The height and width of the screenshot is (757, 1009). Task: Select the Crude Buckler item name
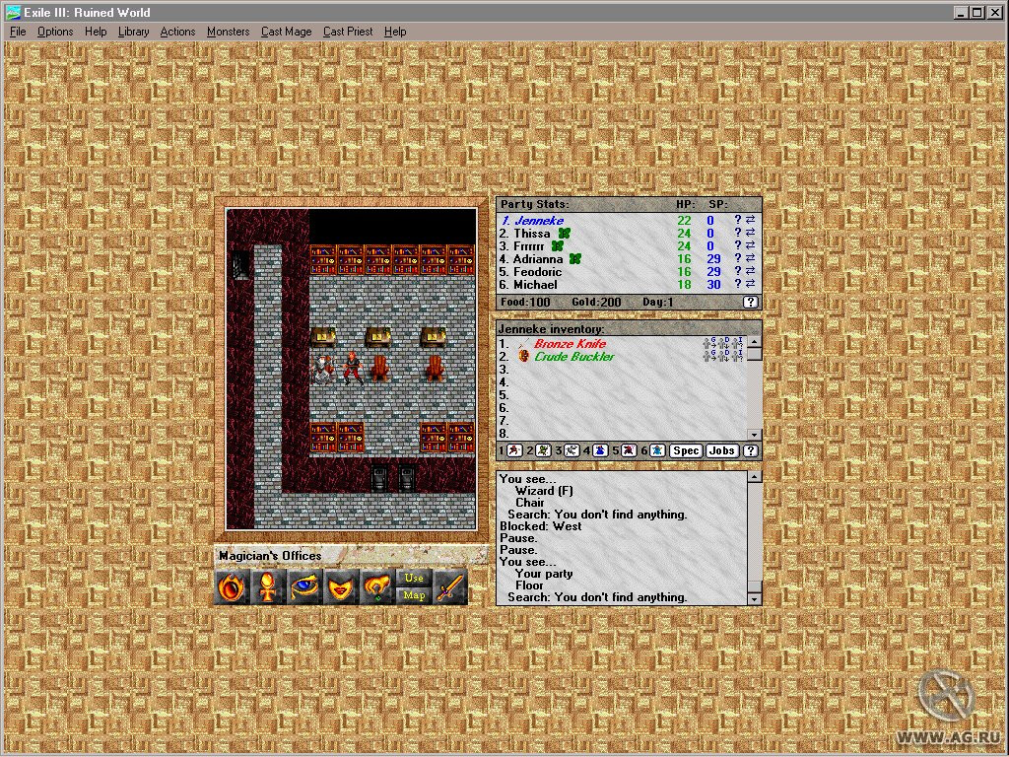(x=574, y=357)
